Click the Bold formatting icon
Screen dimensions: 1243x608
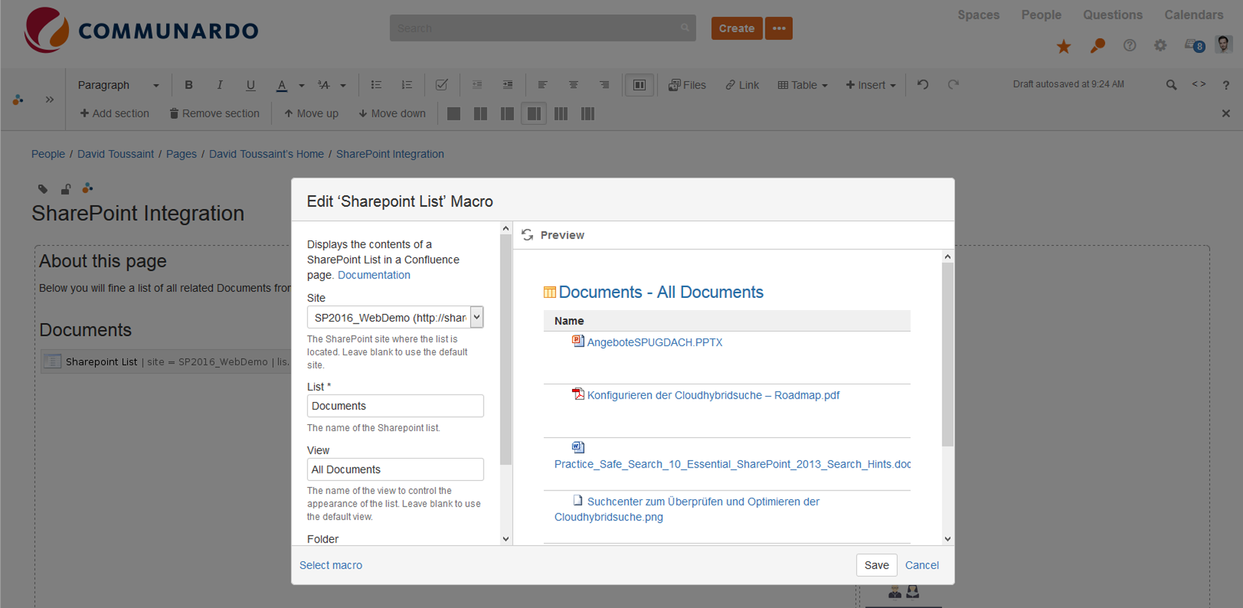(x=188, y=85)
